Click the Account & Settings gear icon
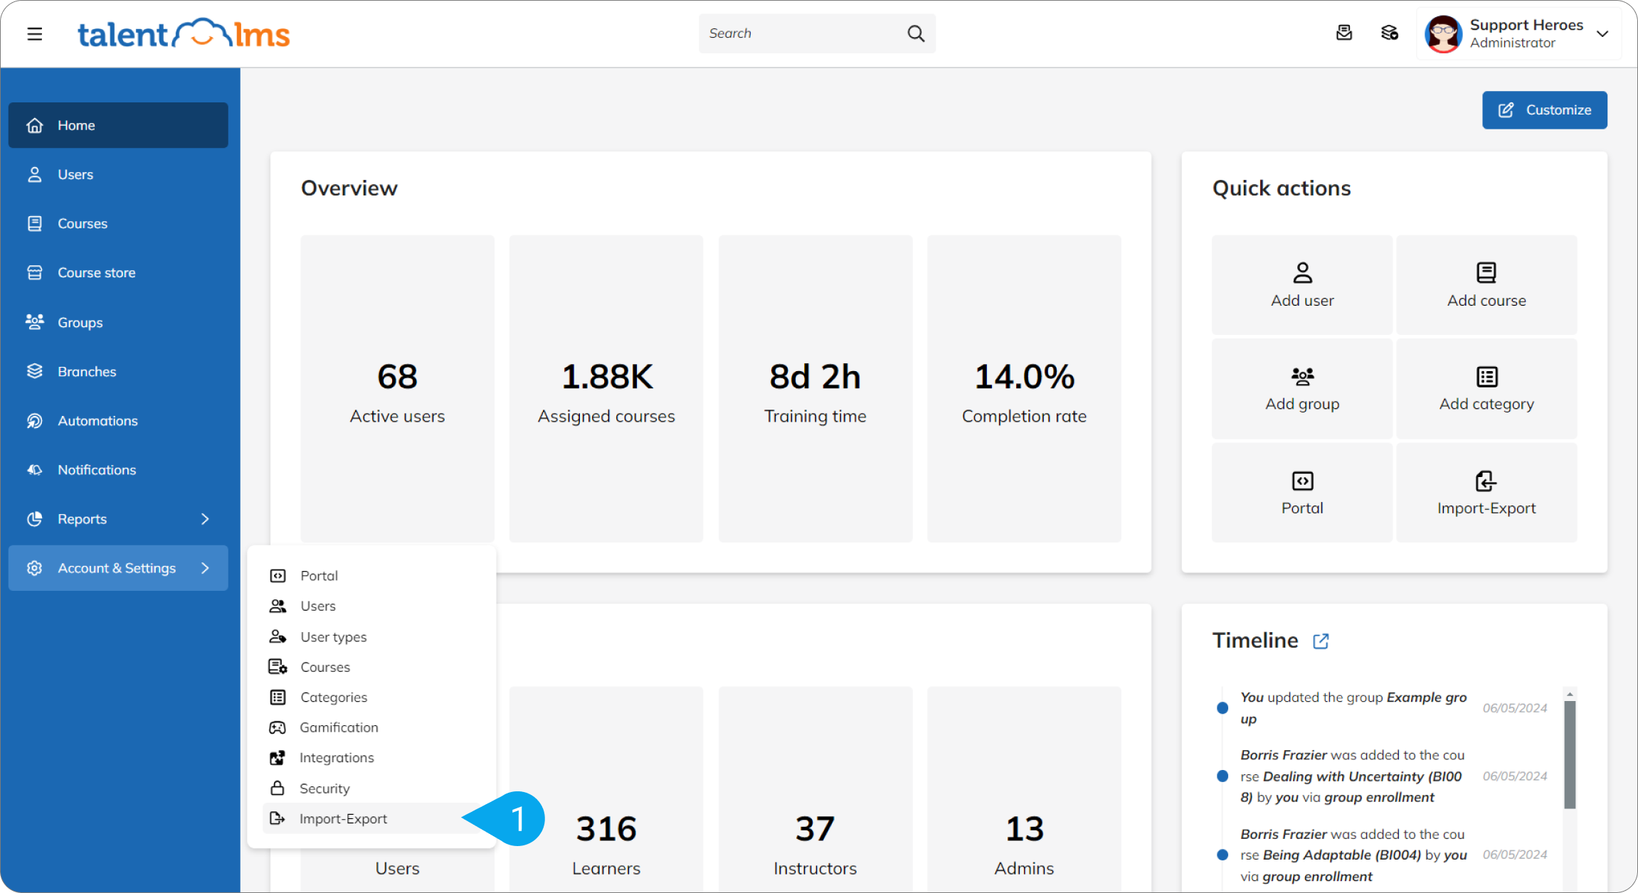This screenshot has height=893, width=1638. (34, 568)
